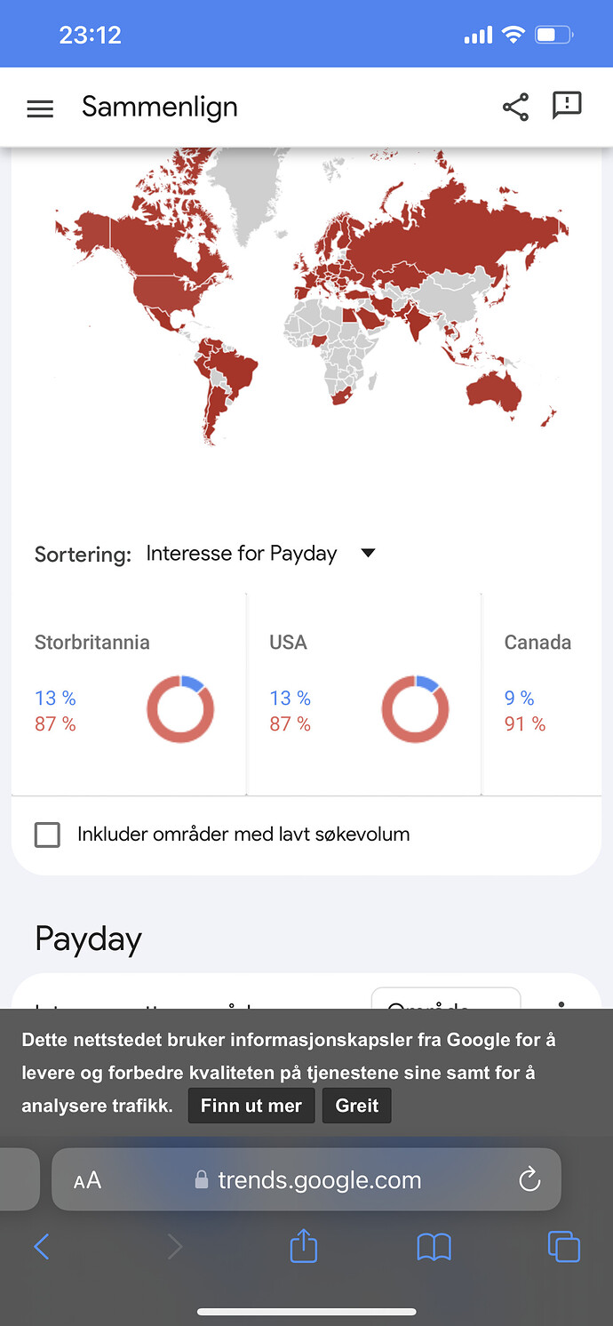
Task: Select the Storbritannia region card
Action: (x=128, y=694)
